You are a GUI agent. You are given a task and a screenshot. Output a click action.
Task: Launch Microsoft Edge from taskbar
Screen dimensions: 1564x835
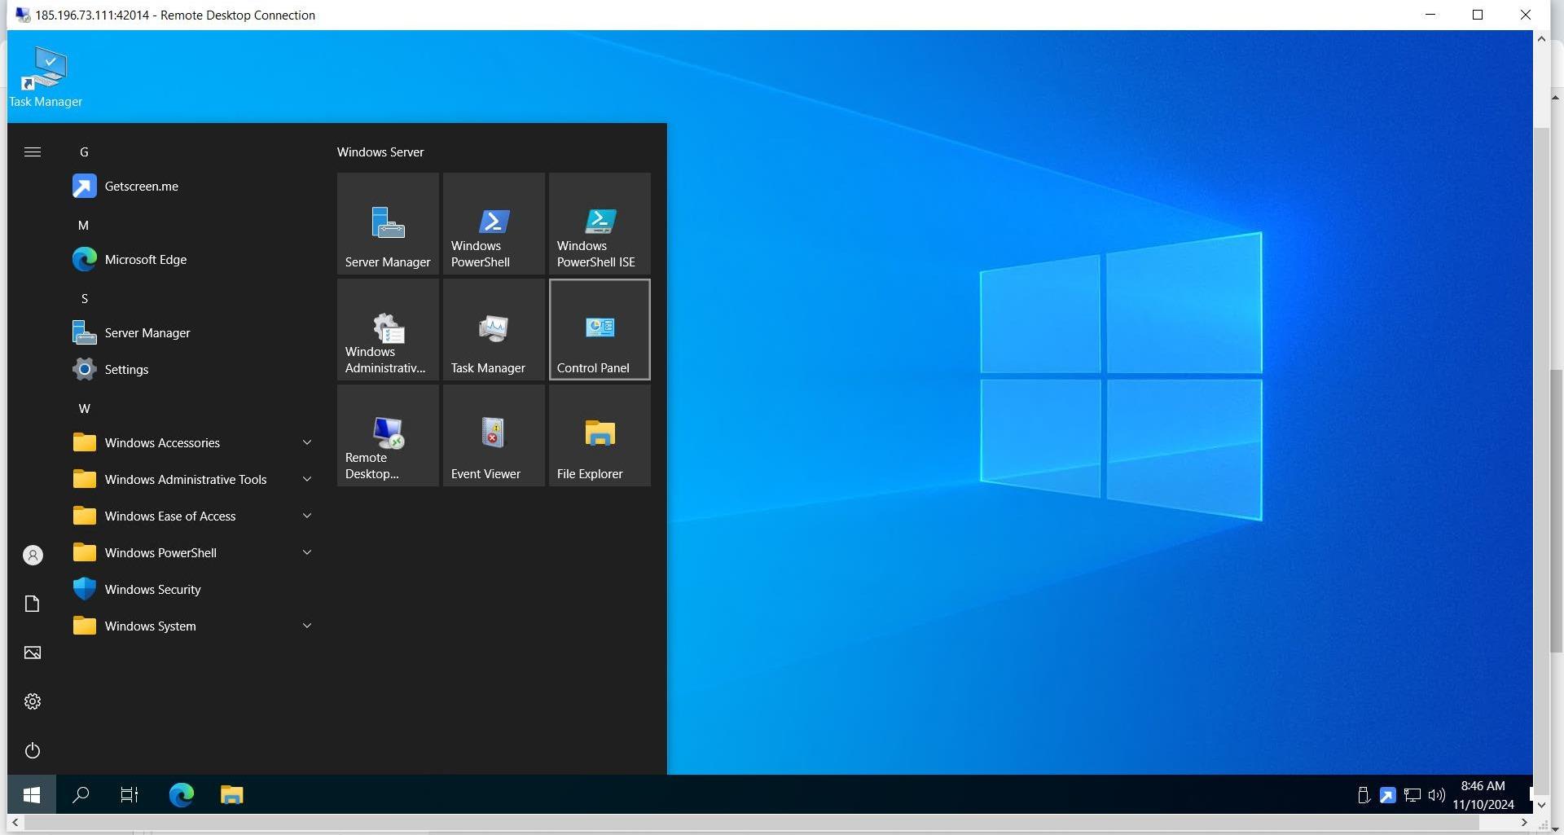pos(181,794)
